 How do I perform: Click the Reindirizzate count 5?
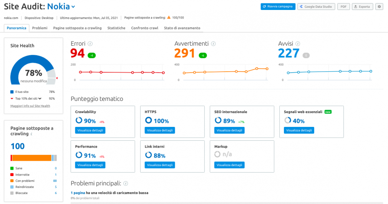56,187
